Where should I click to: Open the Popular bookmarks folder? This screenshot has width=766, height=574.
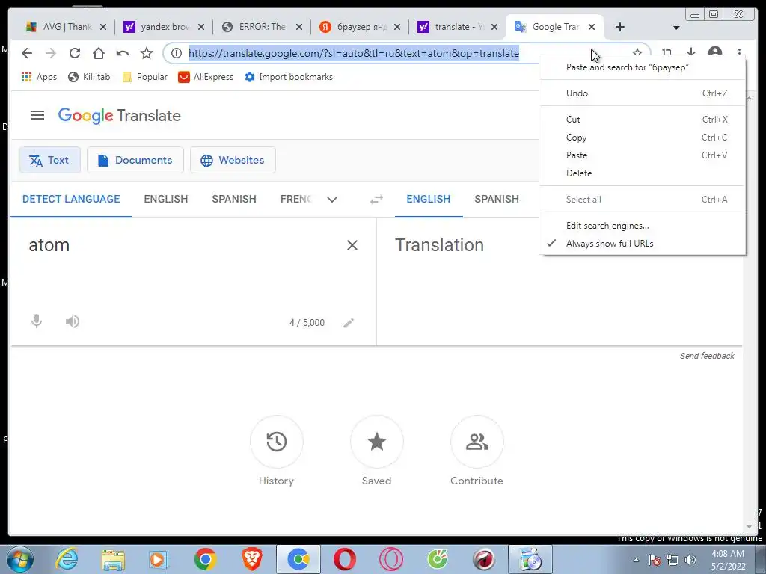point(144,77)
